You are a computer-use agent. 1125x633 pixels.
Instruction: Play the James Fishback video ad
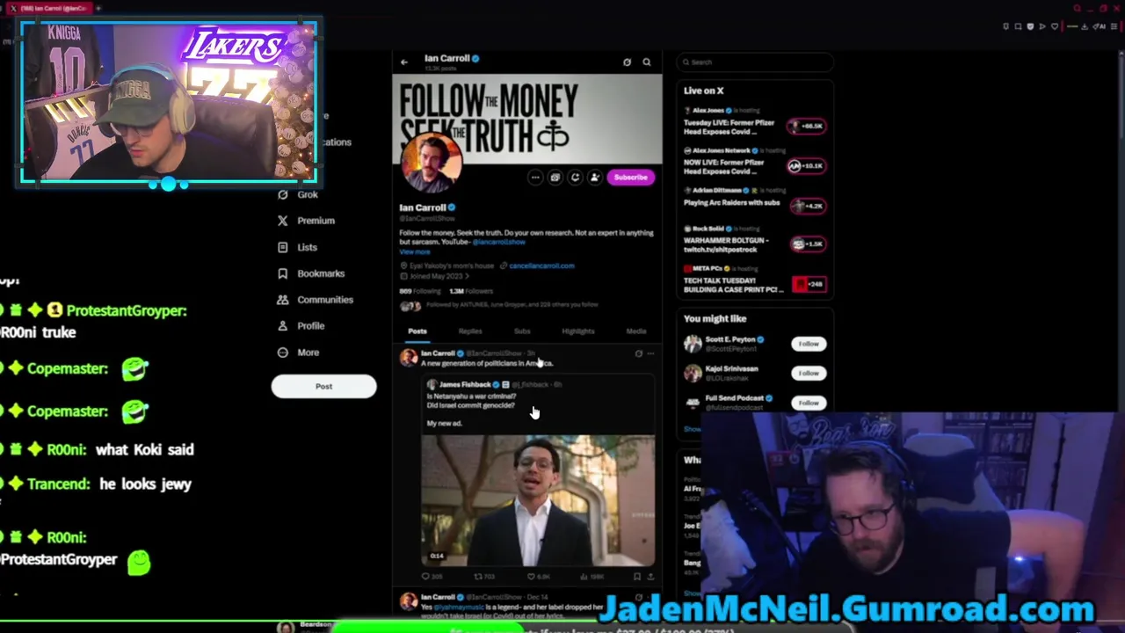[538, 500]
